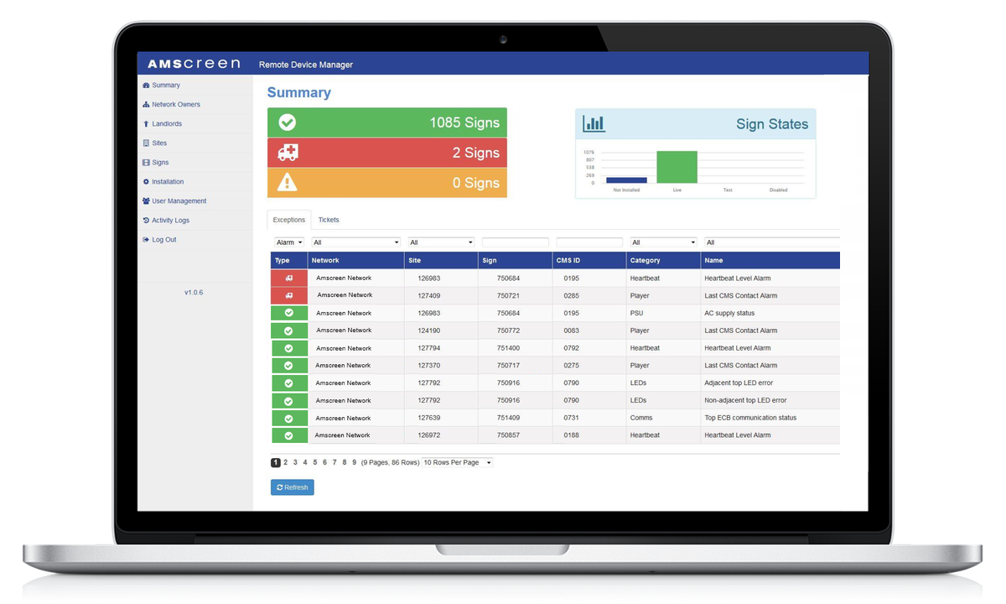Click green check icon for Non-adjacent top LED error row
The width and height of the screenshot is (1006, 604).
point(289,401)
